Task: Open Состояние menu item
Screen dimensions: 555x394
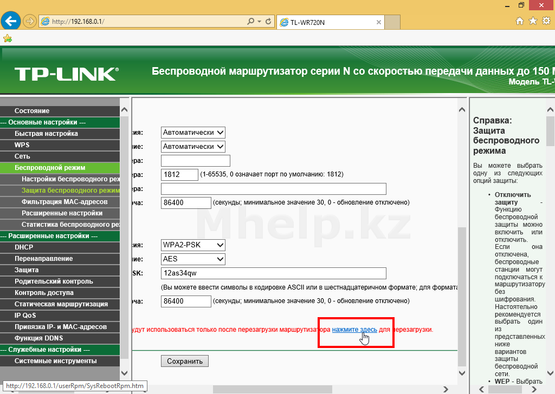Action: (60, 110)
